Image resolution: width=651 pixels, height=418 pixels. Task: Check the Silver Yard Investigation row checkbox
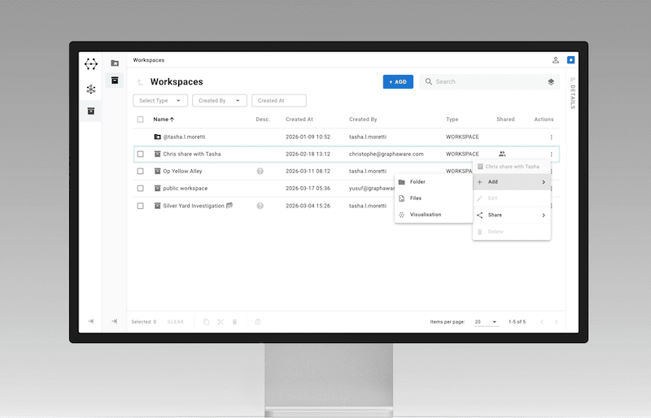(x=140, y=206)
